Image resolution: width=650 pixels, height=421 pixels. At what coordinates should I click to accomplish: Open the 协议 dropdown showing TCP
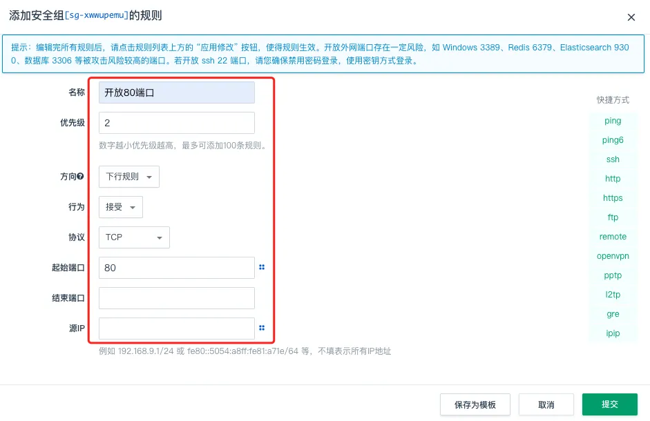point(134,237)
